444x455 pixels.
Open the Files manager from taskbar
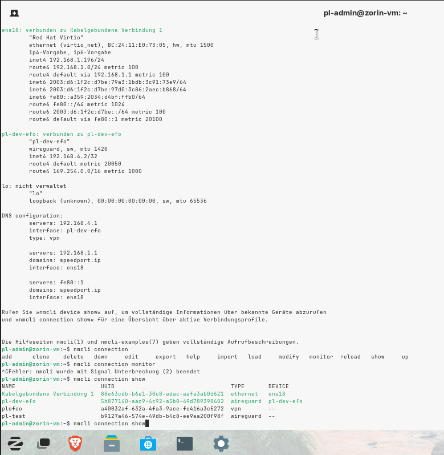[x=112, y=443]
